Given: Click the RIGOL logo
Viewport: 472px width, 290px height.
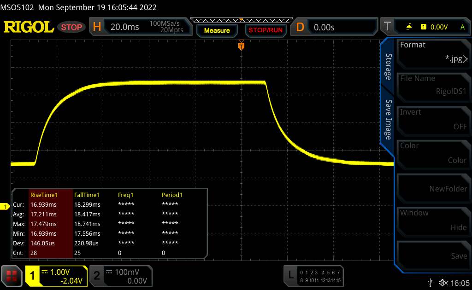Looking at the screenshot, I should 29,27.
